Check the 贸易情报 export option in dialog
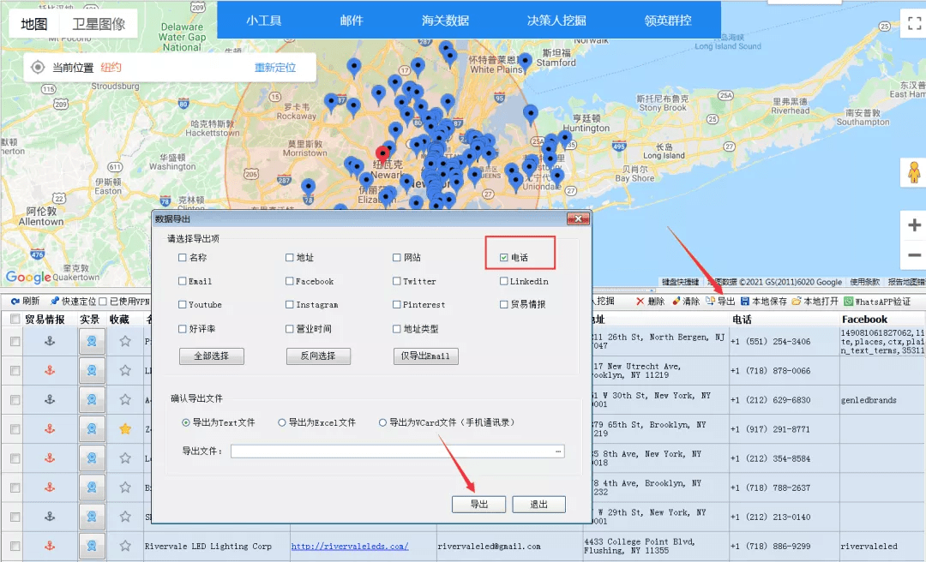The width and height of the screenshot is (926, 562). [x=504, y=305]
